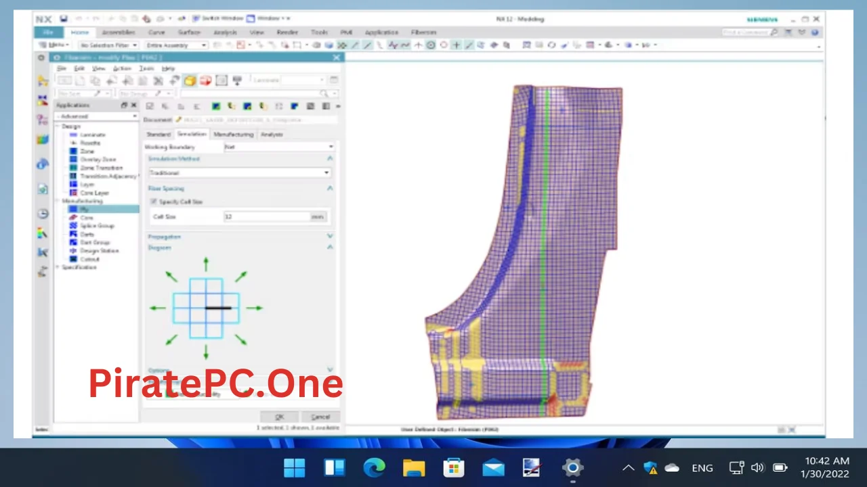867x487 pixels.
Task: Select the Laminate tree item
Action: [93, 135]
